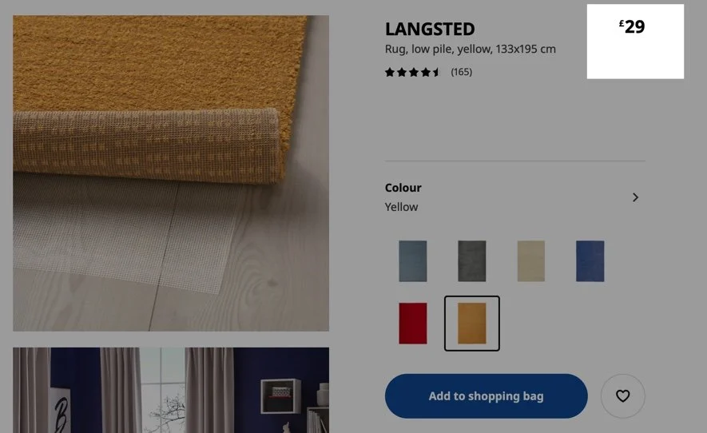Add rug to favourites with heart icon
Image resolution: width=707 pixels, height=433 pixels.
pos(622,396)
